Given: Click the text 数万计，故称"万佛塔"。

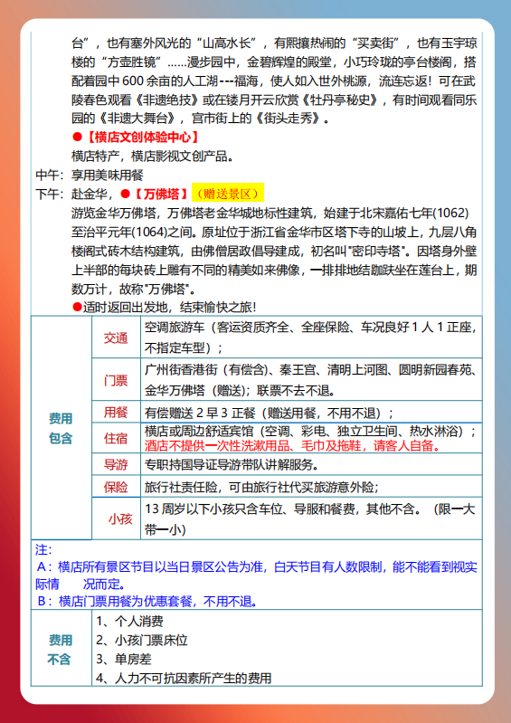Looking at the screenshot, I should click(133, 289).
